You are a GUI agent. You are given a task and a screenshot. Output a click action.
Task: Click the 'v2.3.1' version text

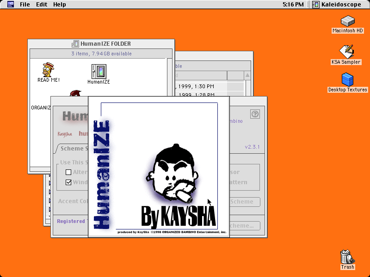(252, 147)
